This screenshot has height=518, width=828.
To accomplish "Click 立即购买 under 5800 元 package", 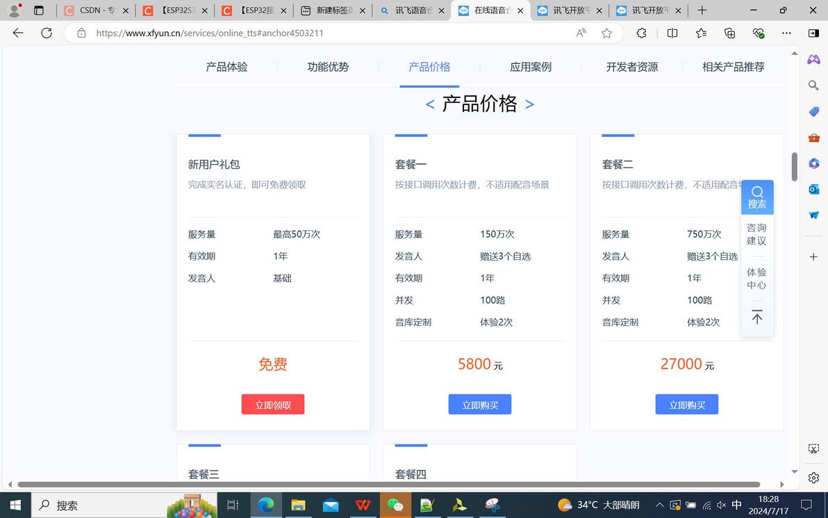I will 480,405.
